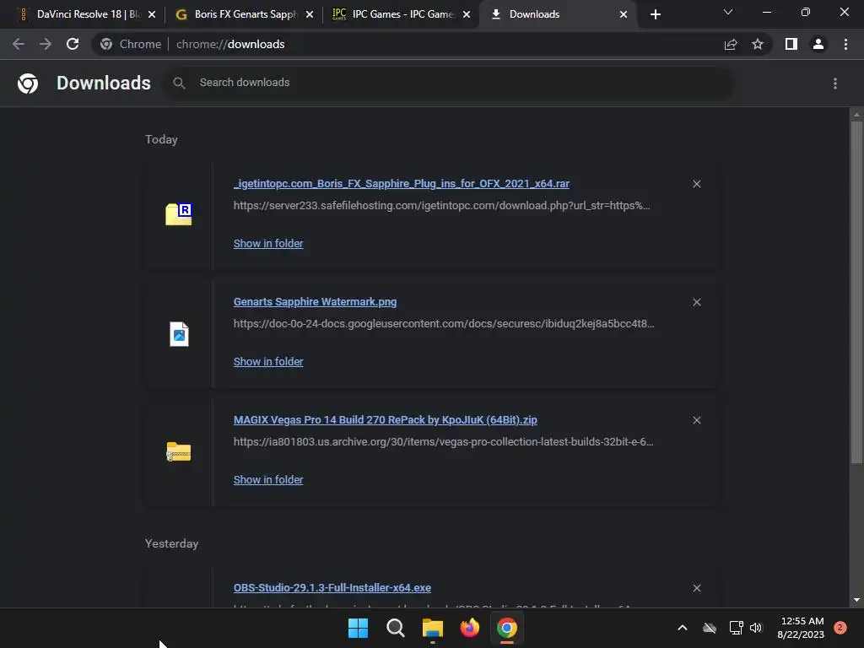The image size is (864, 648).
Task: Open Chrome's three-dot main menu
Action: pyautogui.click(x=845, y=44)
